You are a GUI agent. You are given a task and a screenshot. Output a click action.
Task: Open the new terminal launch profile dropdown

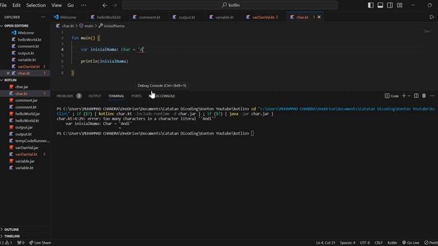[409, 96]
